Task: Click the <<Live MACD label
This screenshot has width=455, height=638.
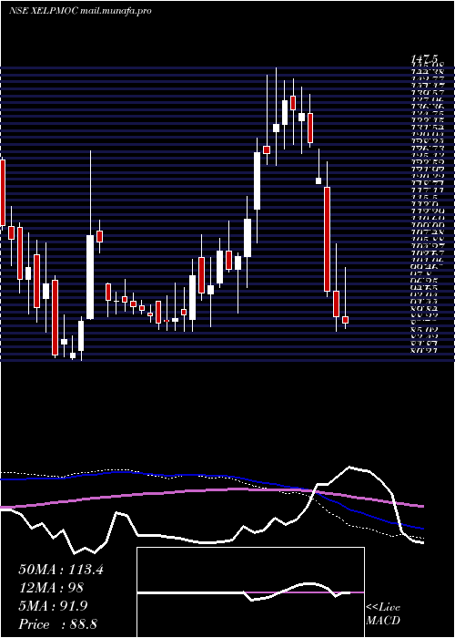Action: point(383,614)
